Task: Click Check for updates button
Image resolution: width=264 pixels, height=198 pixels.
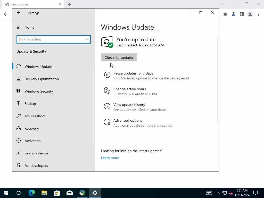Action: point(119,57)
